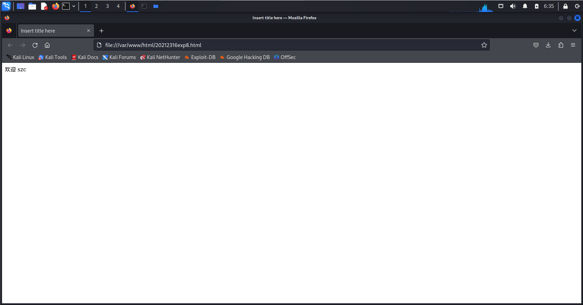
Task: Switch to workspace 3
Action: 107,6
